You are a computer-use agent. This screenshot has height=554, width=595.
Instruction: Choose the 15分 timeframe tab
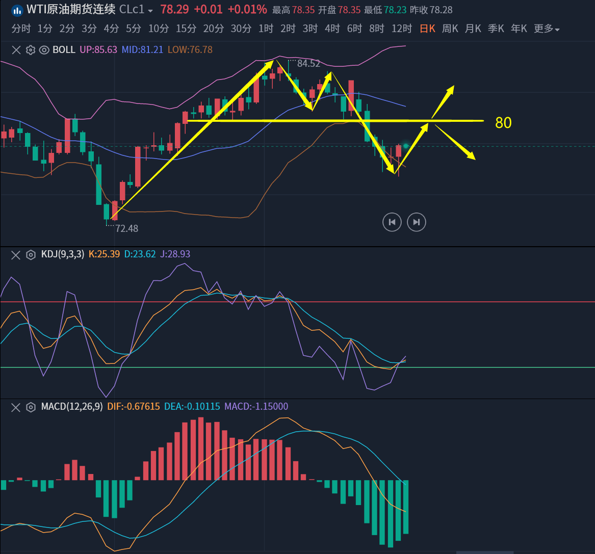click(186, 29)
